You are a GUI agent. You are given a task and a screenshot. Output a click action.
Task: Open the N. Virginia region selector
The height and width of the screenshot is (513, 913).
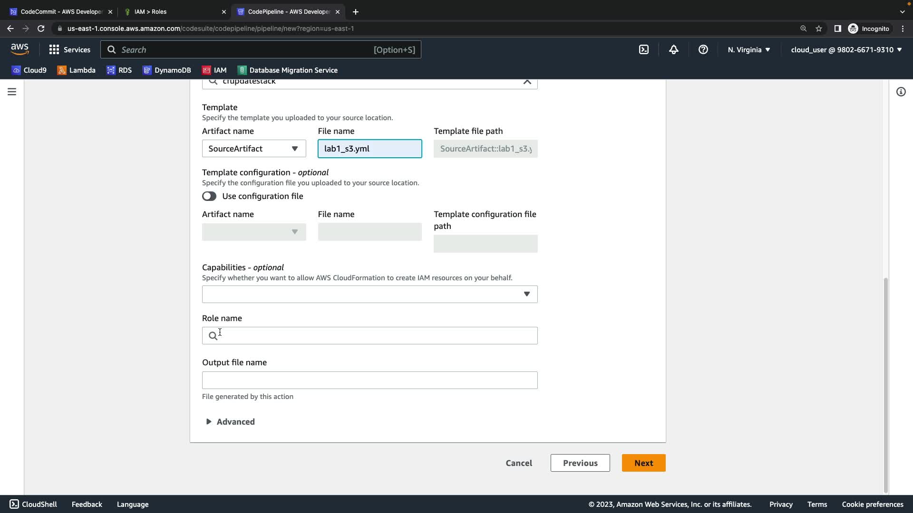click(x=748, y=49)
